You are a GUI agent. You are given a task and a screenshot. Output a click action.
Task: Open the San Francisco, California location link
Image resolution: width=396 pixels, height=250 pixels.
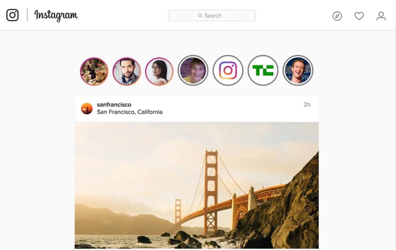click(130, 112)
